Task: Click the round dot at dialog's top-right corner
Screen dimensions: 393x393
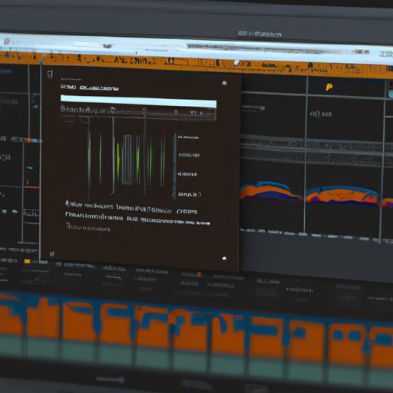Action: click(x=224, y=83)
